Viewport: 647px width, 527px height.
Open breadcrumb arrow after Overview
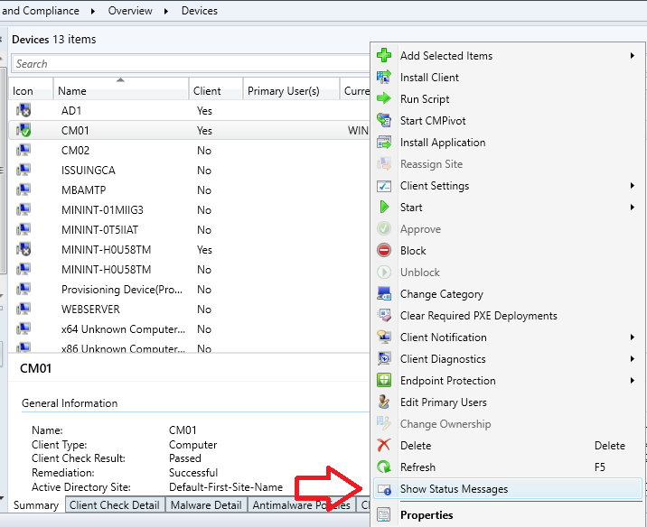166,11
